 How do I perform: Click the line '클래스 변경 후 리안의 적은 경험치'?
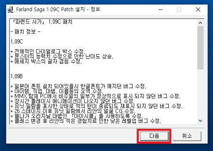86,121
